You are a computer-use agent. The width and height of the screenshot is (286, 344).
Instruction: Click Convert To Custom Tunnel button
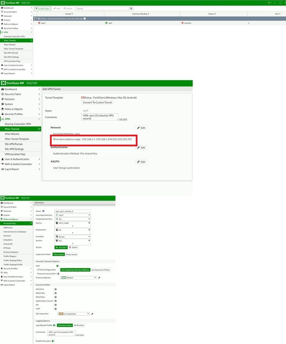[x=98, y=103]
